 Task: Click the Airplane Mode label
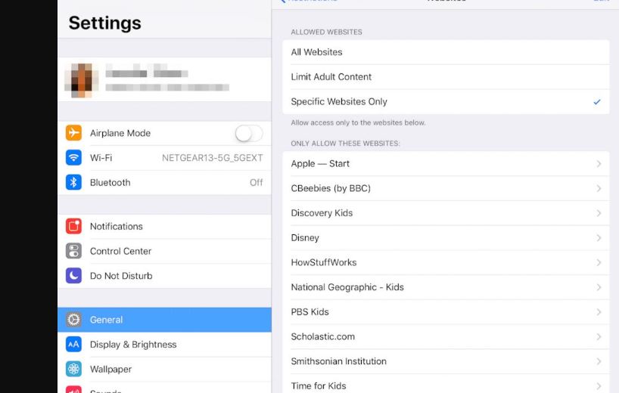[x=120, y=133]
